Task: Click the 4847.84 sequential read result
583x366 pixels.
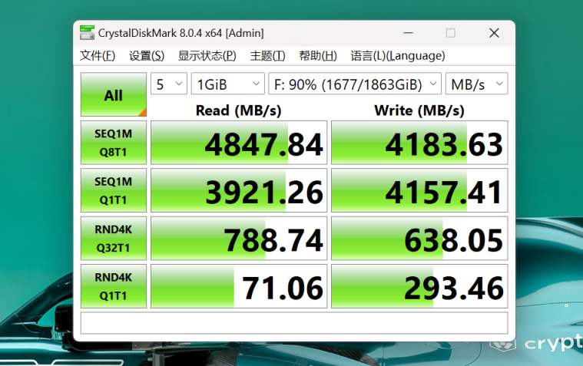Action: (239, 143)
